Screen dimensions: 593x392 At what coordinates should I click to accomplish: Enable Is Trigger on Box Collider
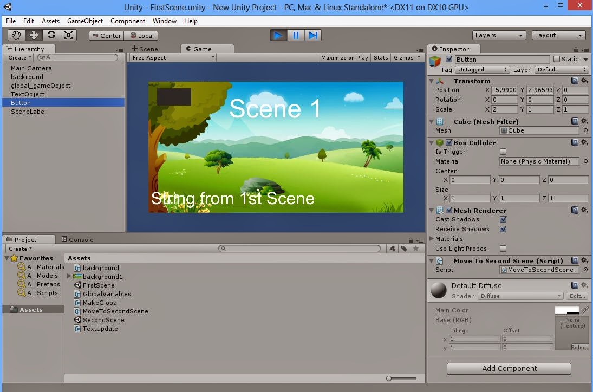pos(503,152)
